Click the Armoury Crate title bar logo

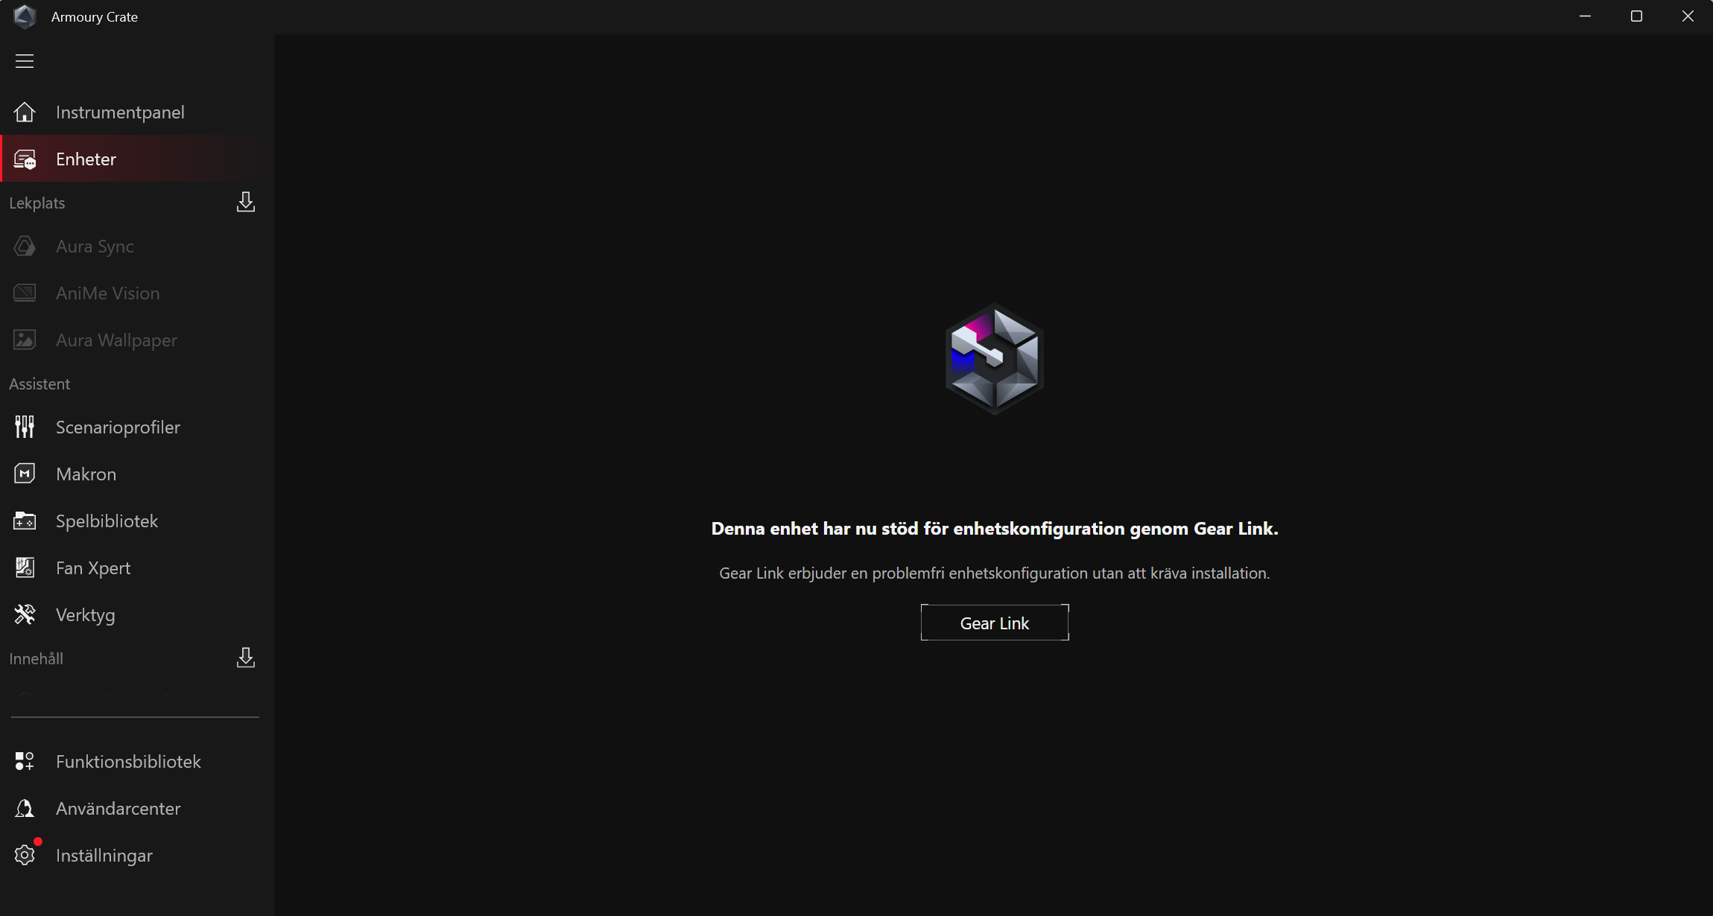(25, 16)
